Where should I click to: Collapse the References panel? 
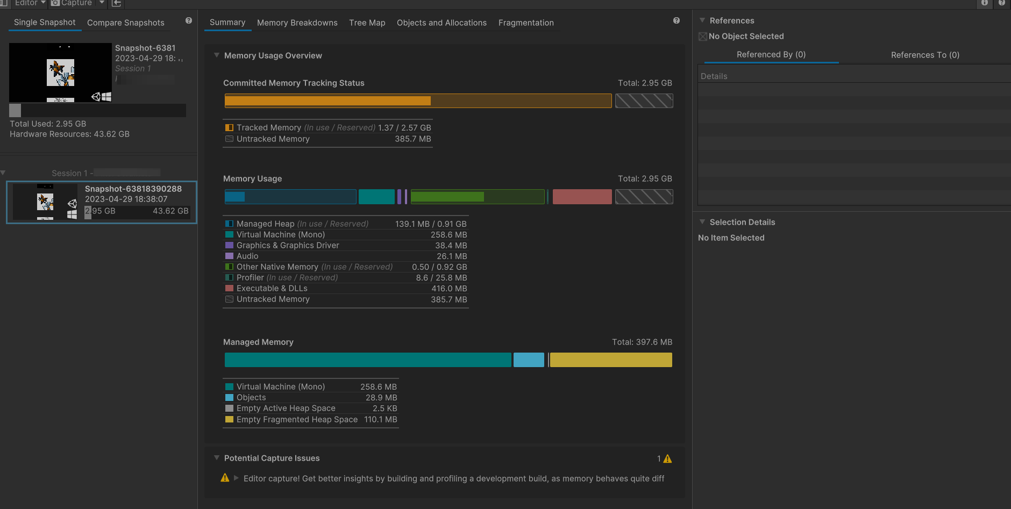(702, 20)
